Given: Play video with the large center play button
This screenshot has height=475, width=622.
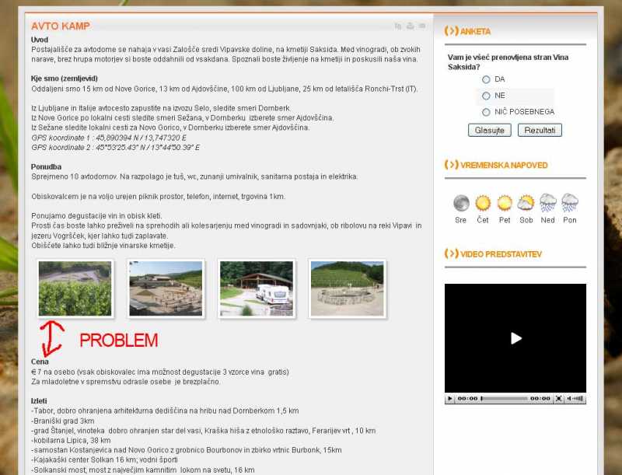Looking at the screenshot, I should click(515, 338).
